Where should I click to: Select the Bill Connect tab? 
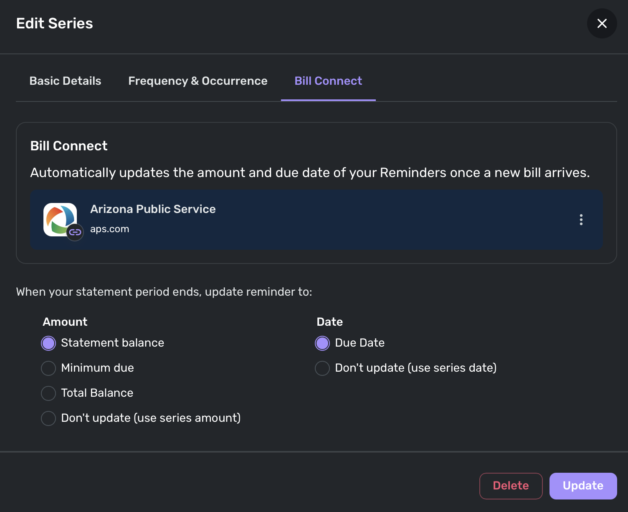[328, 81]
